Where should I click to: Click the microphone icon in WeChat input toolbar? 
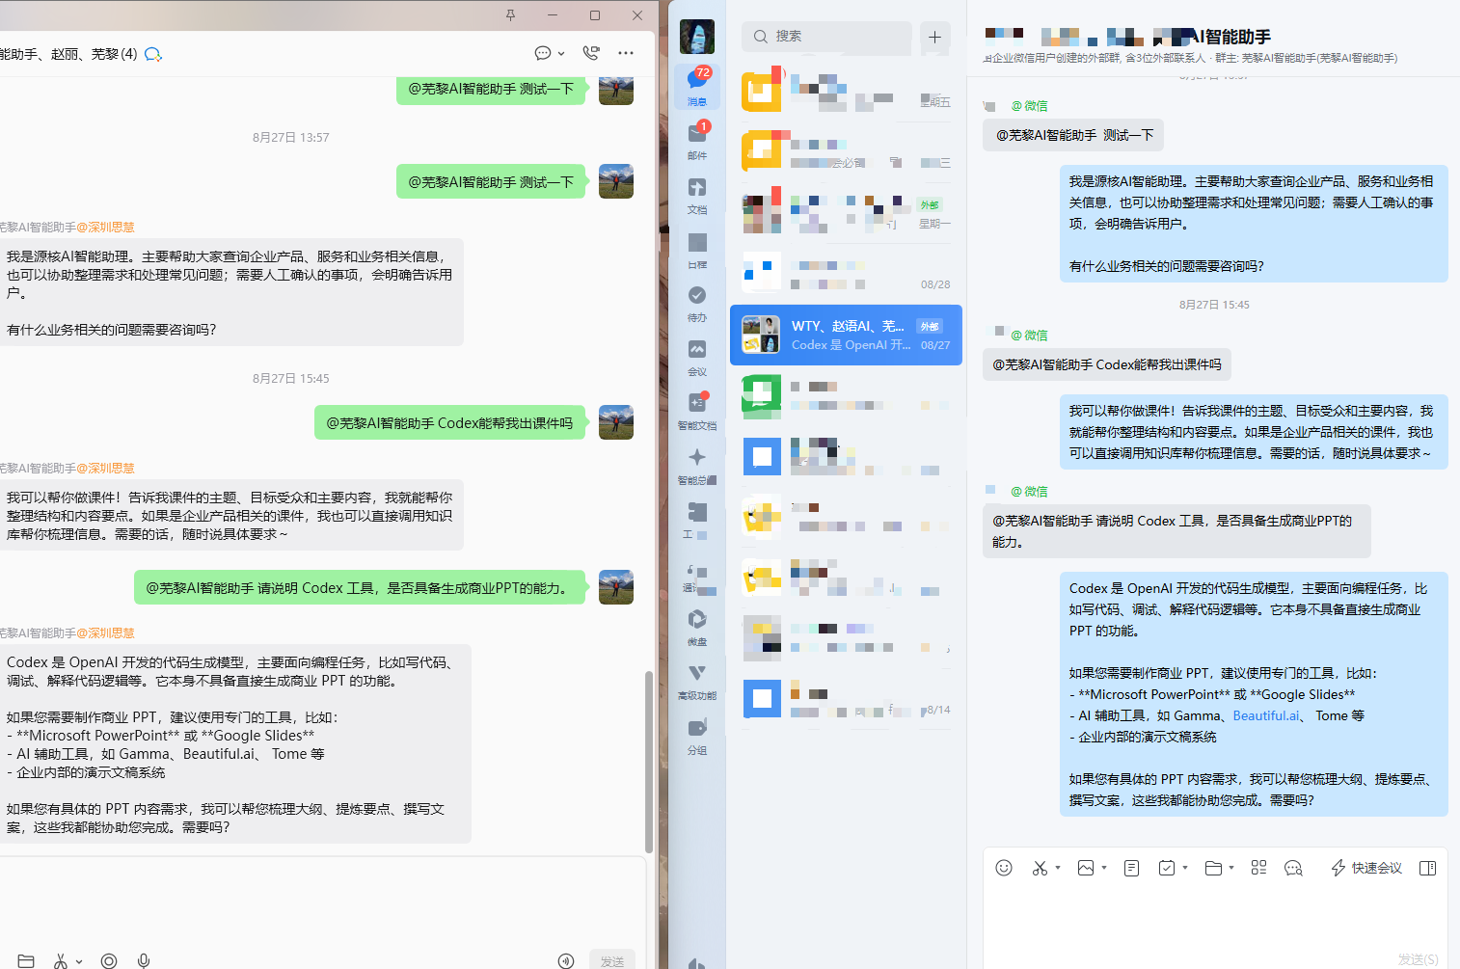point(144,960)
